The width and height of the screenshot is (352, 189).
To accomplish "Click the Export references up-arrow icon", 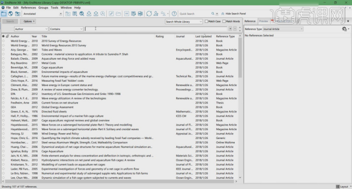I will 95,14.
